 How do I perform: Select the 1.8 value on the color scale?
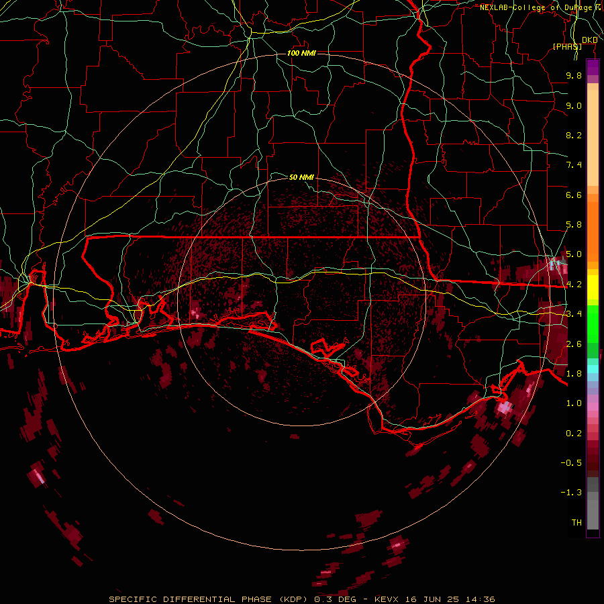574,374
